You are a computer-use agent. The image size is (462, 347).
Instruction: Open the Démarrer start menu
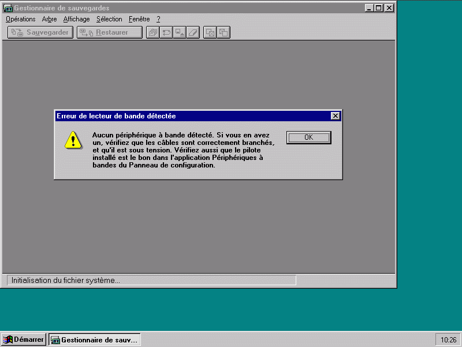(24, 339)
